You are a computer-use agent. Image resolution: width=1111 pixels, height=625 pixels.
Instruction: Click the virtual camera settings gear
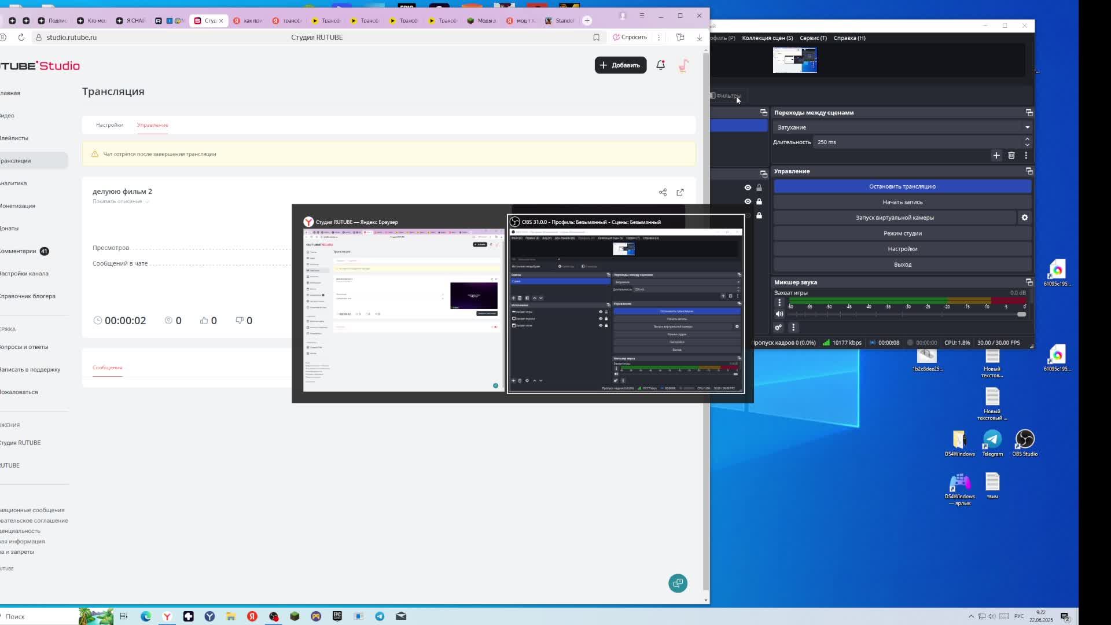1024,218
